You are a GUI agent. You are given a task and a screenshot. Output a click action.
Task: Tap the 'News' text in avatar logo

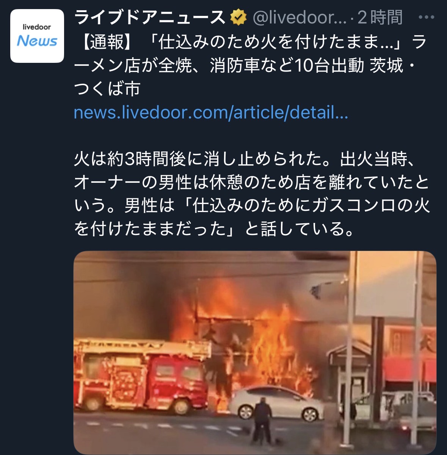click(37, 41)
